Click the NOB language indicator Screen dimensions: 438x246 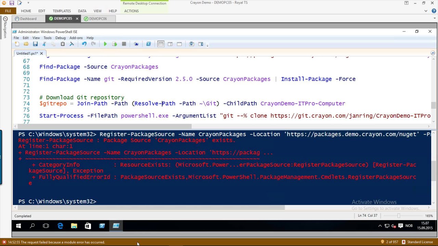pos(409,226)
